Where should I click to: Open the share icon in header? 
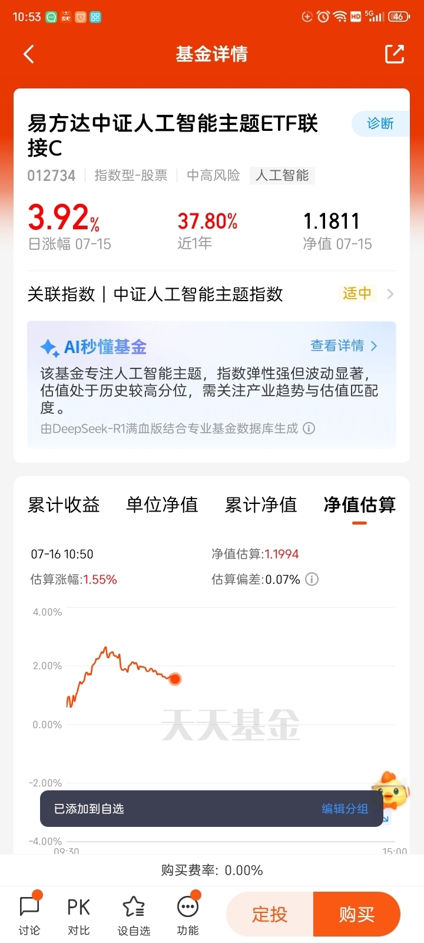pos(395,54)
